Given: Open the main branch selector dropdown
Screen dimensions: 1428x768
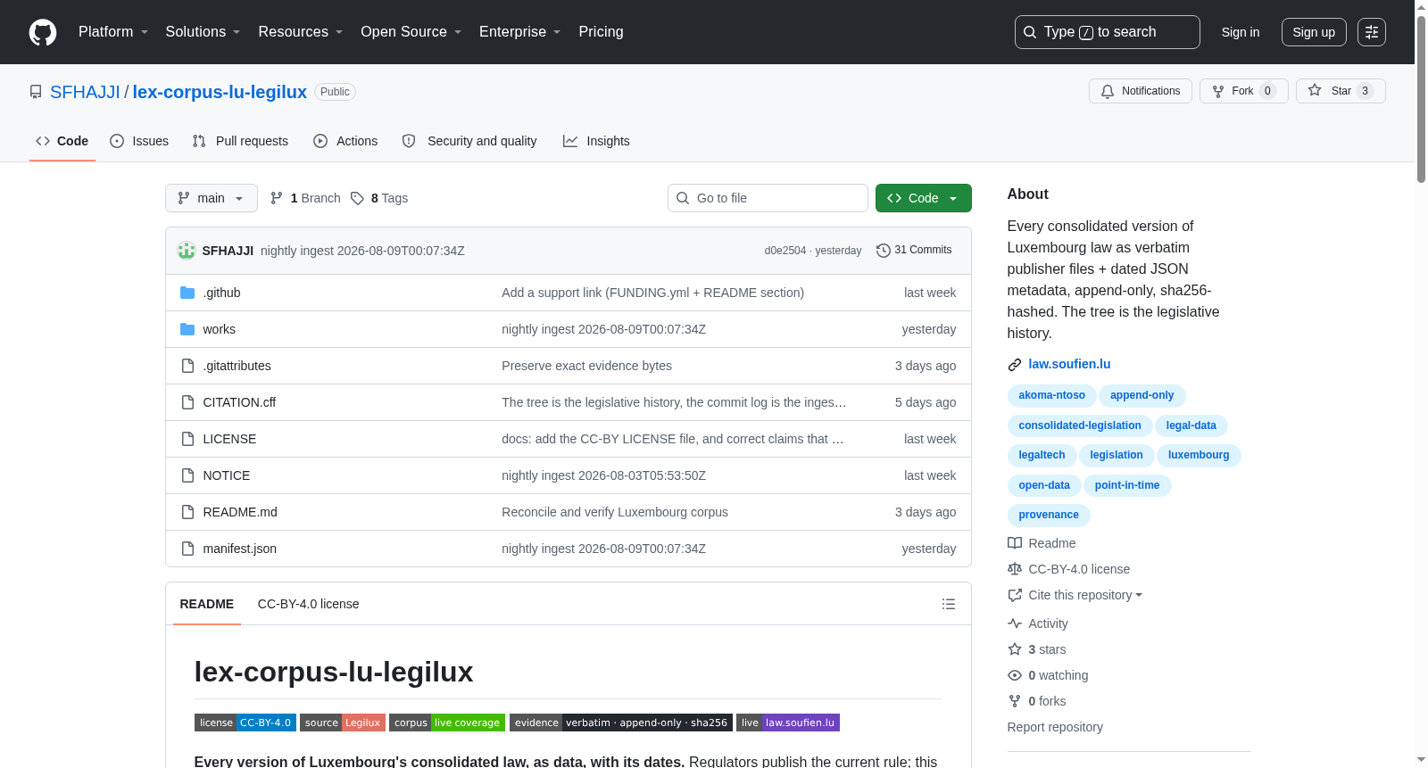Looking at the screenshot, I should (212, 198).
